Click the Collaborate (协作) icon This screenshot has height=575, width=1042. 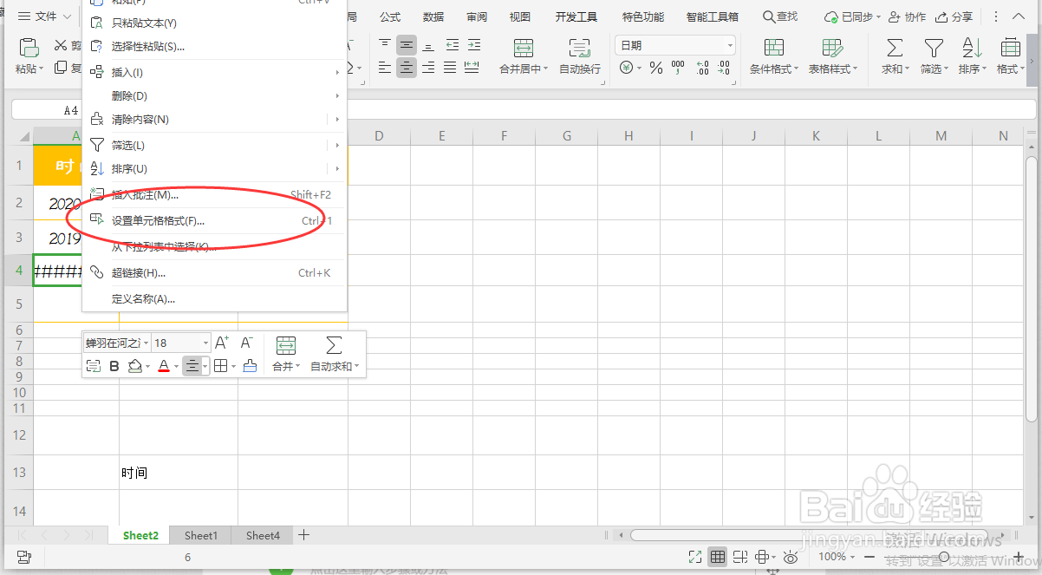coord(895,16)
